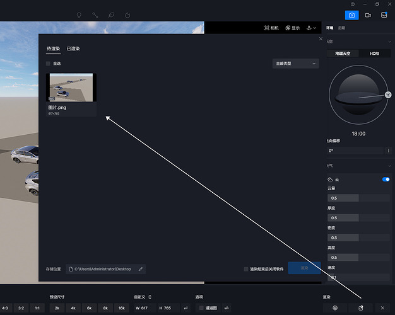The width and height of the screenshot is (395, 315).
Task: Choose the 4k preset size button
Action: tap(73, 307)
